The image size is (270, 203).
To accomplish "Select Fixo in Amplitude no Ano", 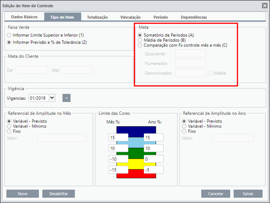I will [189, 131].
